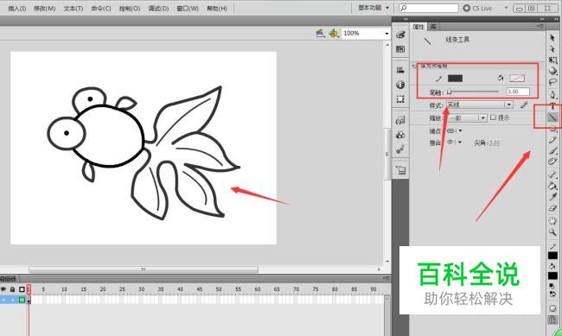This screenshot has height=336, width=562.
Task: Open the properties panel options menu
Action: point(540,27)
